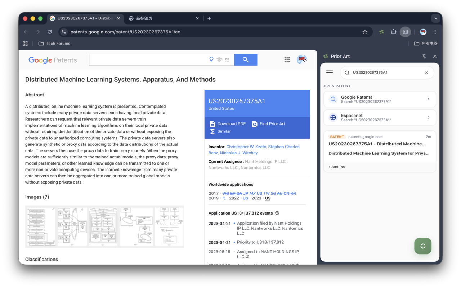This screenshot has width=461, height=288.
Task: Click assignee text Nant Holdings IP LLC
Action: point(265,162)
